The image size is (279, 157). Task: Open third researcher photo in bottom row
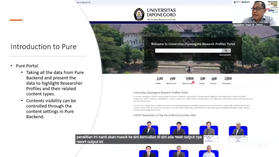click(x=208, y=152)
